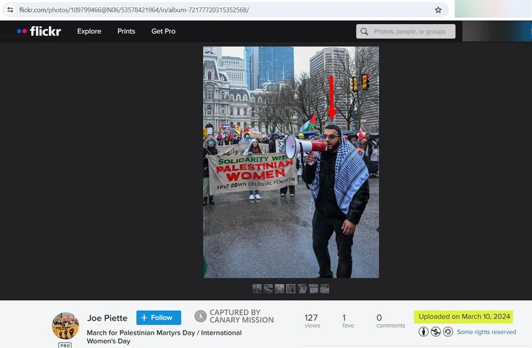Go to Get Pro page

tap(164, 31)
